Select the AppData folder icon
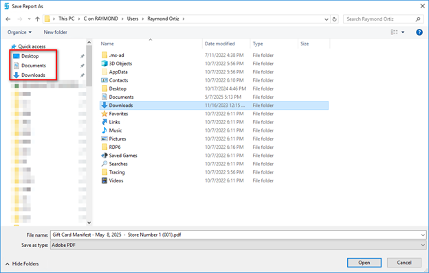Viewport: 429px width, 273px height. pyautogui.click(x=104, y=72)
